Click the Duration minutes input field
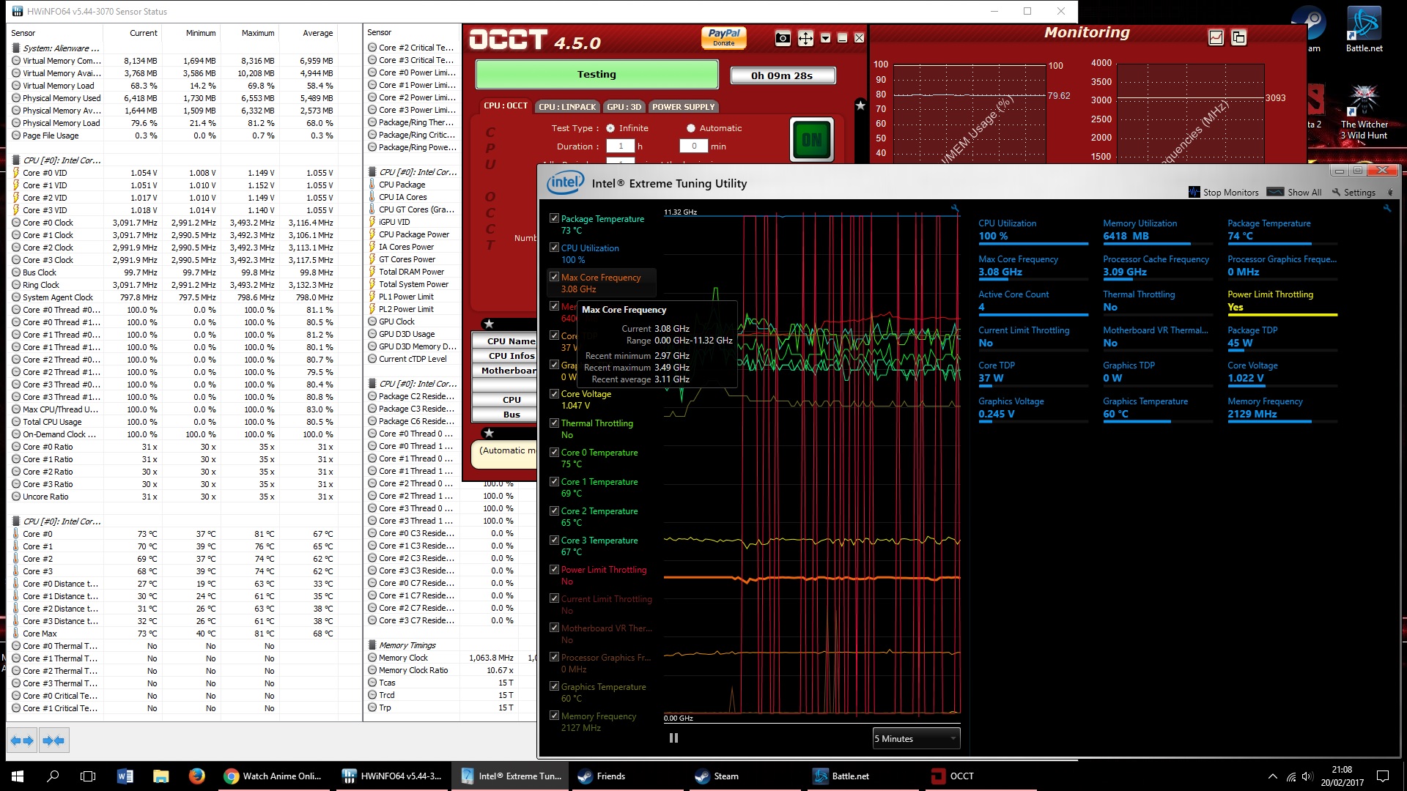This screenshot has width=1407, height=791. pos(694,146)
